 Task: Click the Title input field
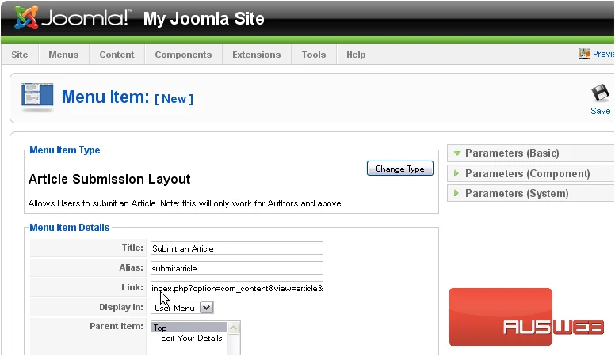pos(237,248)
